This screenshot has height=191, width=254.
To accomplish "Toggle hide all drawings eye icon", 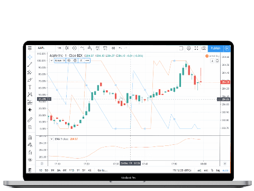I will tap(30, 160).
